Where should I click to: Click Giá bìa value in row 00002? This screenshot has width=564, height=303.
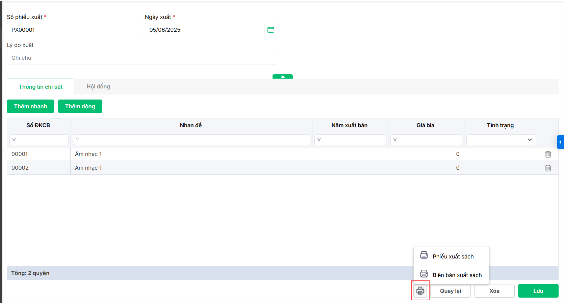[426, 168]
